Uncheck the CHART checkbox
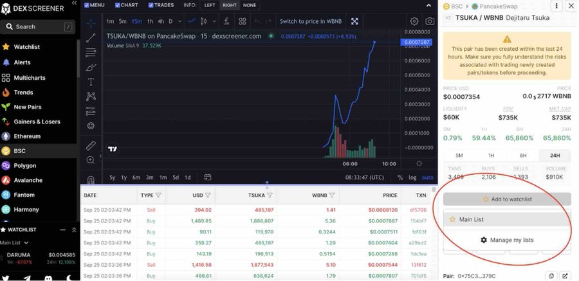579x281 pixels. click(118, 5)
